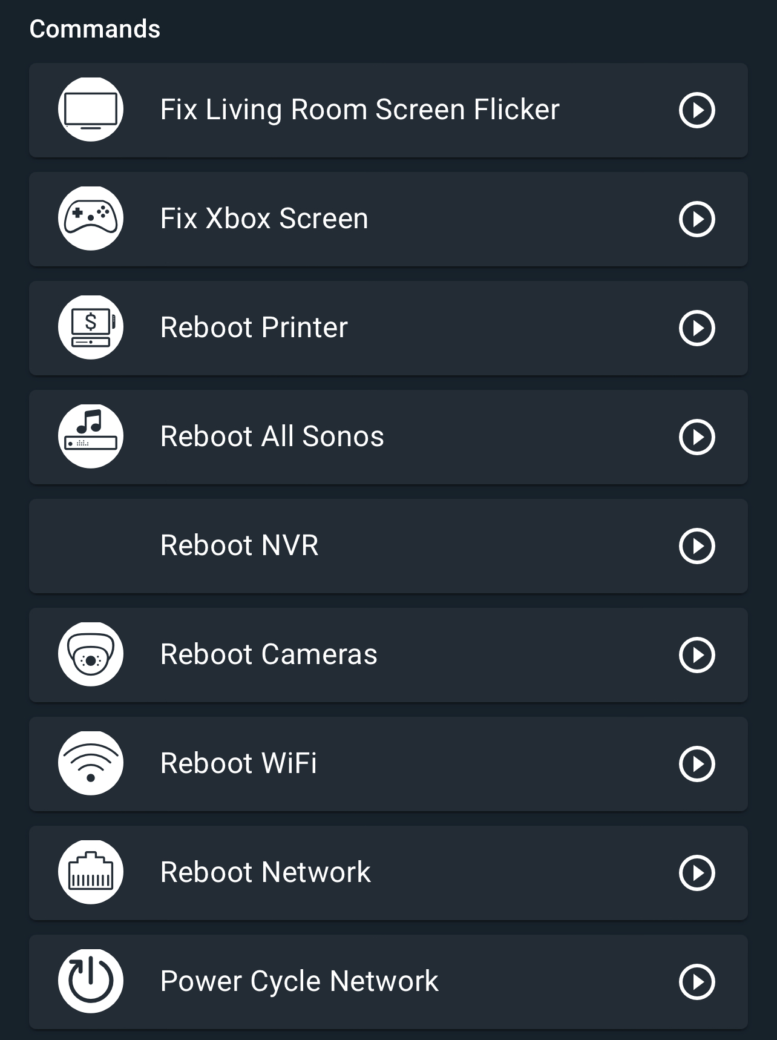Image resolution: width=777 pixels, height=1040 pixels.
Task: Run the Fix Xbox Screen command
Action: click(x=697, y=219)
